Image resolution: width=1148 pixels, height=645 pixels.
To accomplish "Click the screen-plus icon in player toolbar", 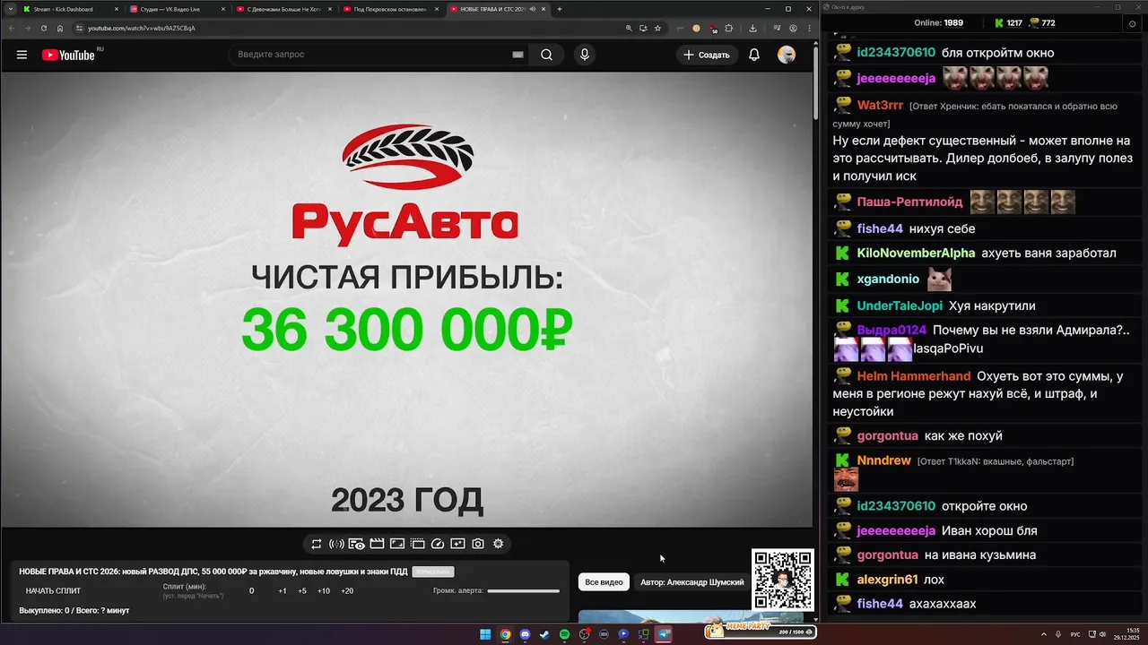I will pos(457,544).
